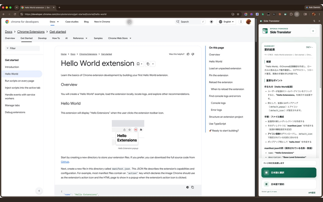
Task: Click the site Search field
Action: coord(190,22)
